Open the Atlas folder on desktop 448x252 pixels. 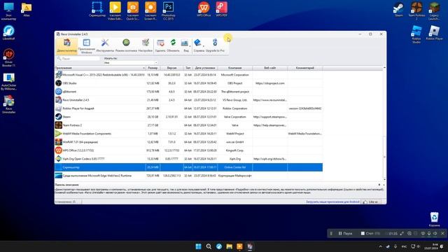(27, 10)
